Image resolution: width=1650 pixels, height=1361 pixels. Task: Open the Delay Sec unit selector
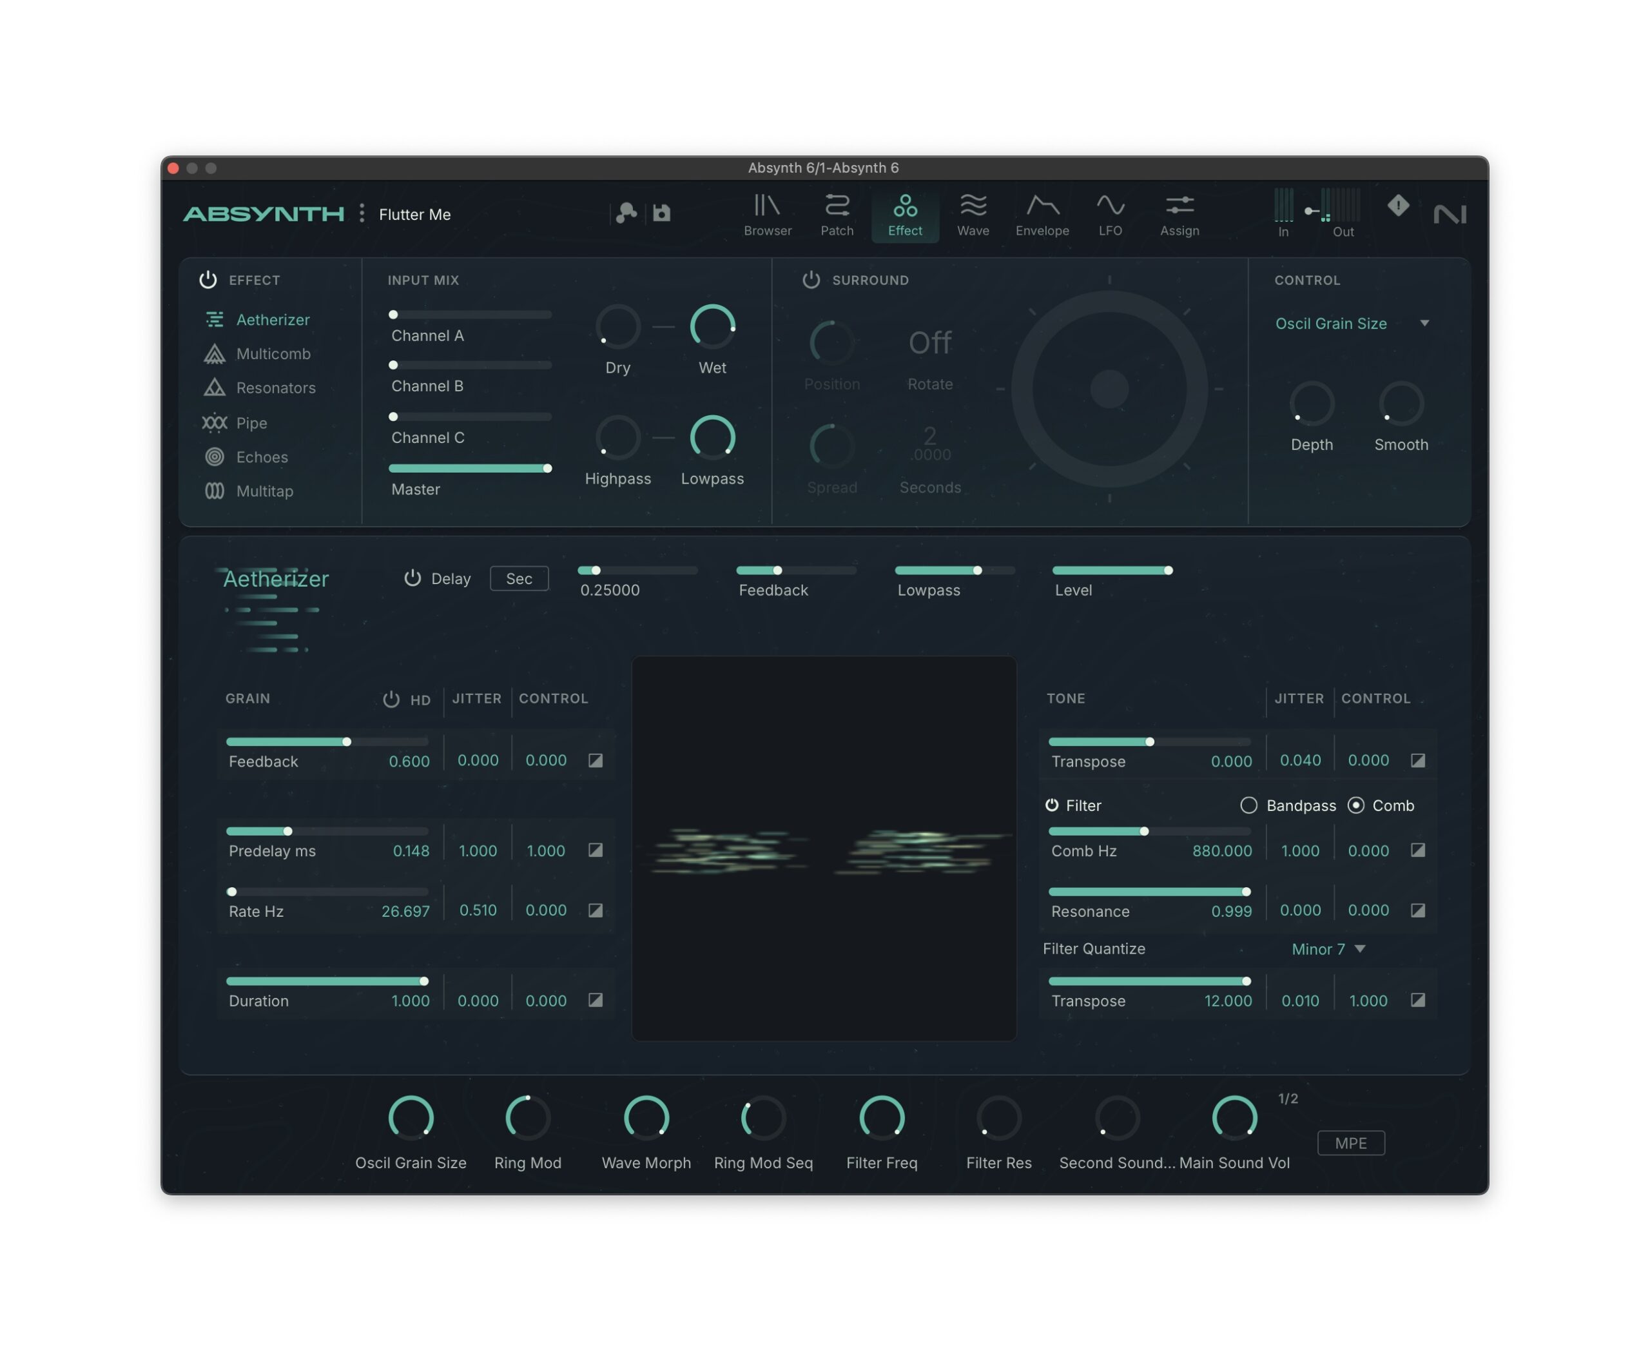point(518,578)
